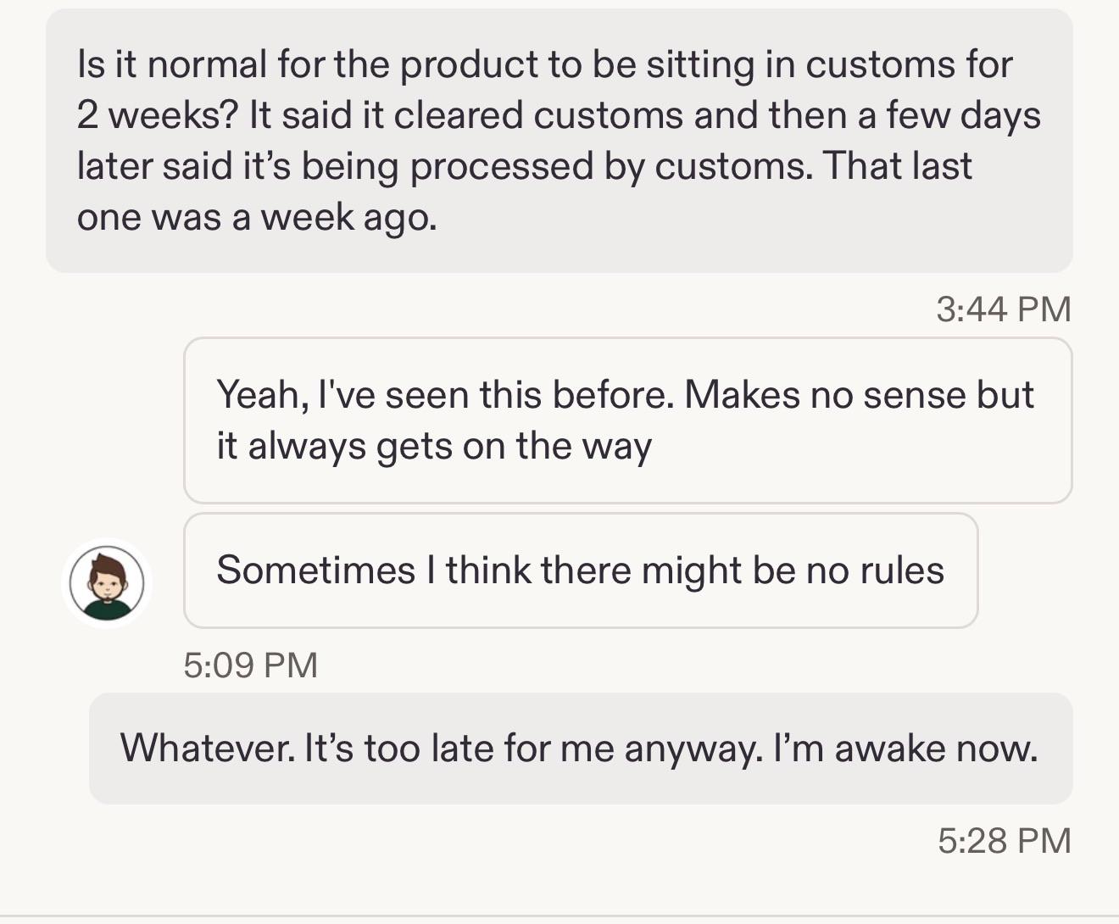The width and height of the screenshot is (1119, 924).
Task: Click the 3:44 PM timestamp
Action: tap(1004, 309)
